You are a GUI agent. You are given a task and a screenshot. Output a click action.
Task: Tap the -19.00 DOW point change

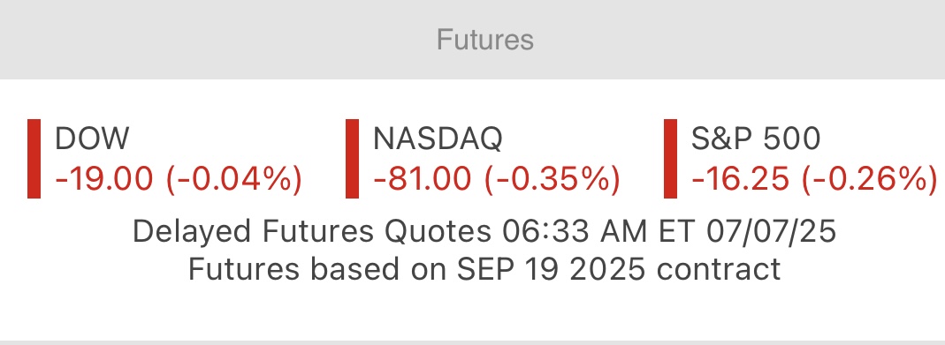(x=104, y=179)
